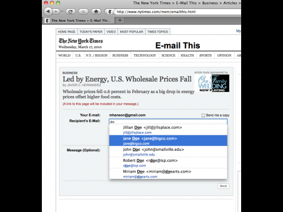Click the NYT site favicon in address bar

(x=110, y=12)
